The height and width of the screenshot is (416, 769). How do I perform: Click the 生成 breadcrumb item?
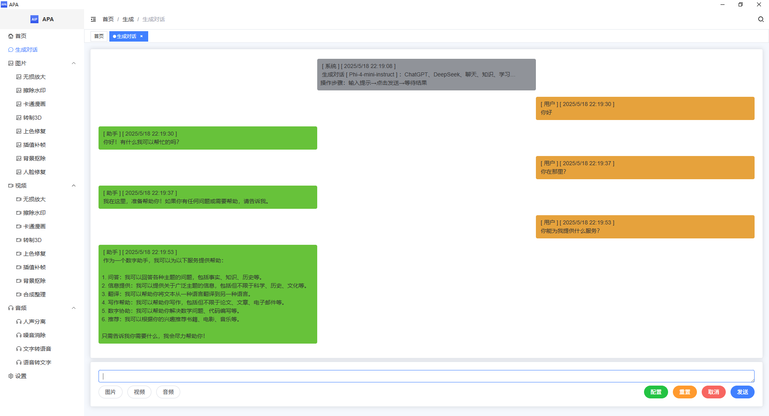[x=128, y=19]
